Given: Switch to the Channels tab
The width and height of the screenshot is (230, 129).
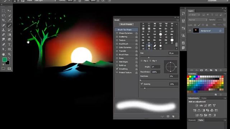Looking at the screenshot, I should pyautogui.click(x=192, y=120).
